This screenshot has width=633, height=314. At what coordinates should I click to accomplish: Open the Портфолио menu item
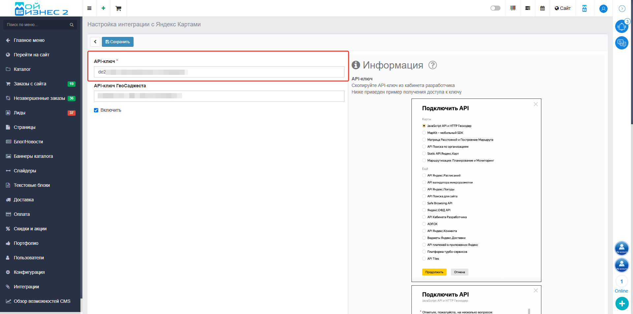[x=40, y=243]
